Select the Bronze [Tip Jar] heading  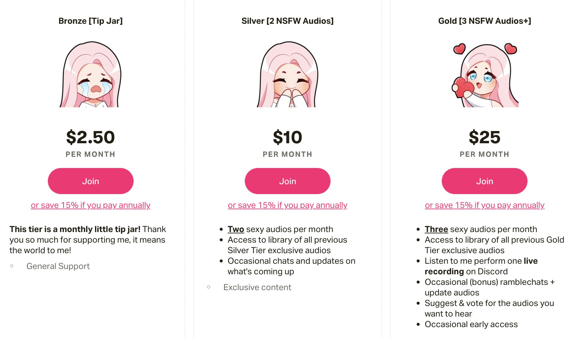pos(90,21)
